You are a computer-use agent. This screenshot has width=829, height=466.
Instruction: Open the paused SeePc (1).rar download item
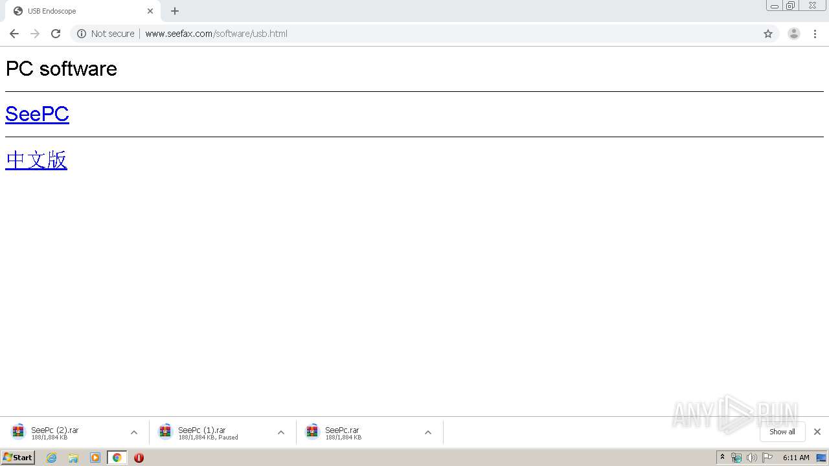pyautogui.click(x=214, y=432)
